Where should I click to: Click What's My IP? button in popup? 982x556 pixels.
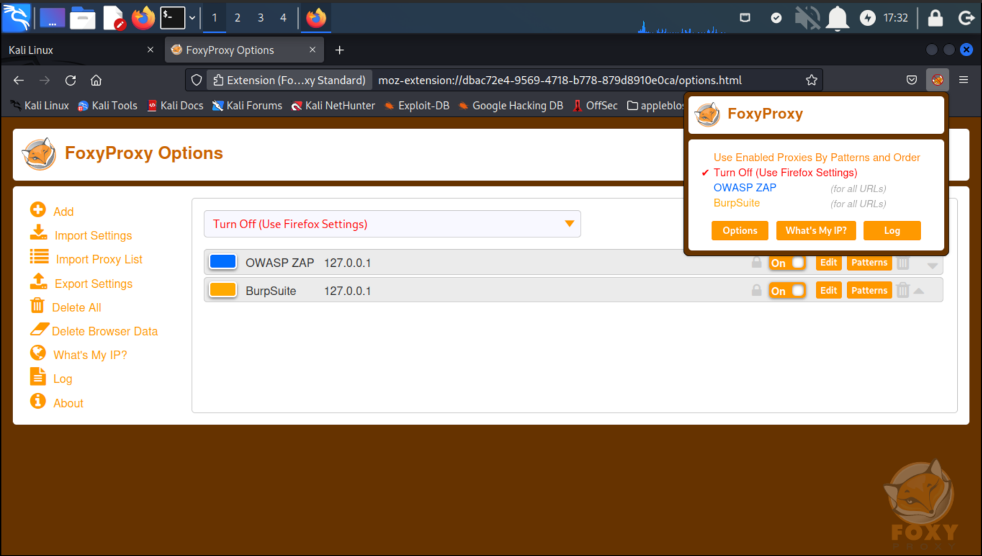click(x=816, y=230)
